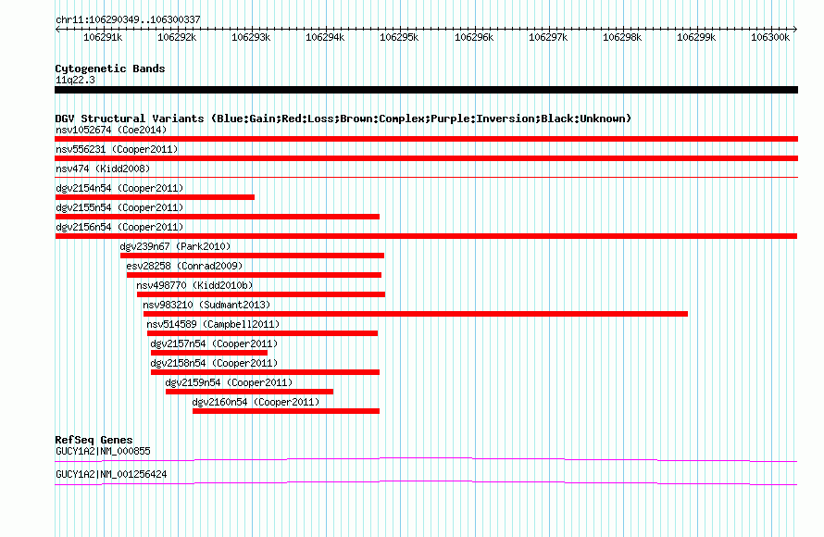Image resolution: width=824 pixels, height=537 pixels.
Task: Select the RefSeq Genes track title
Action: pyautogui.click(x=94, y=440)
